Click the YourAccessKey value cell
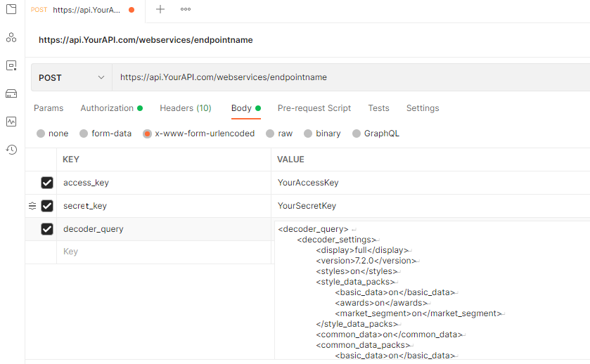590x364 pixels. (430, 183)
